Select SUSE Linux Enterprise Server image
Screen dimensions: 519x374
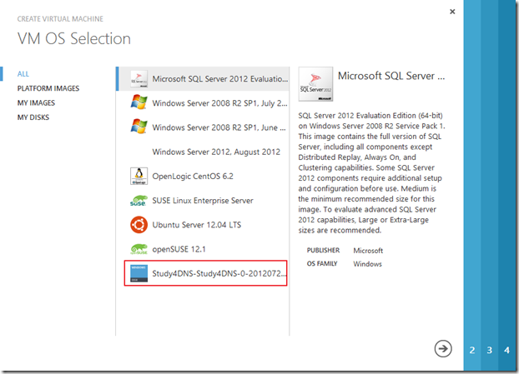[203, 201]
